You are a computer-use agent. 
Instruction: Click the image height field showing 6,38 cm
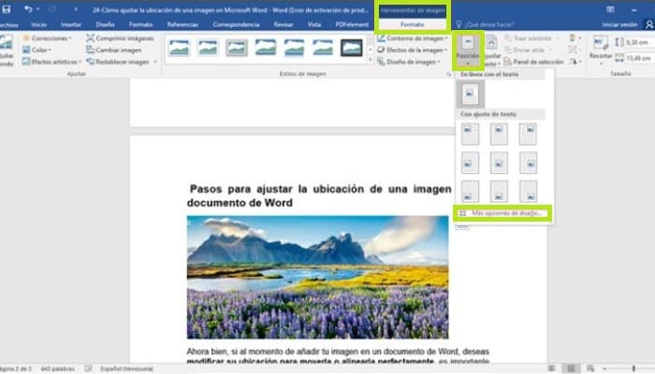pyautogui.click(x=639, y=42)
